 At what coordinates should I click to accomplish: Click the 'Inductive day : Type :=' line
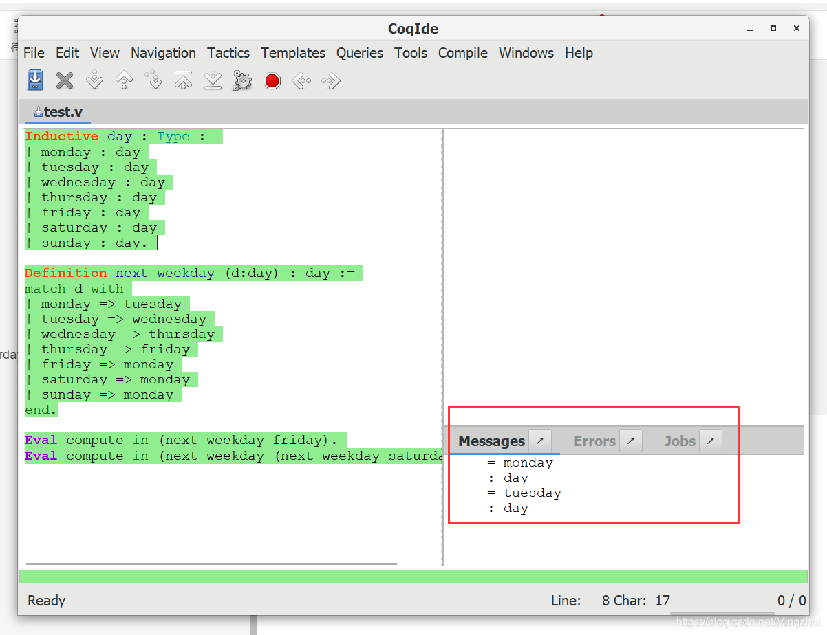(120, 136)
